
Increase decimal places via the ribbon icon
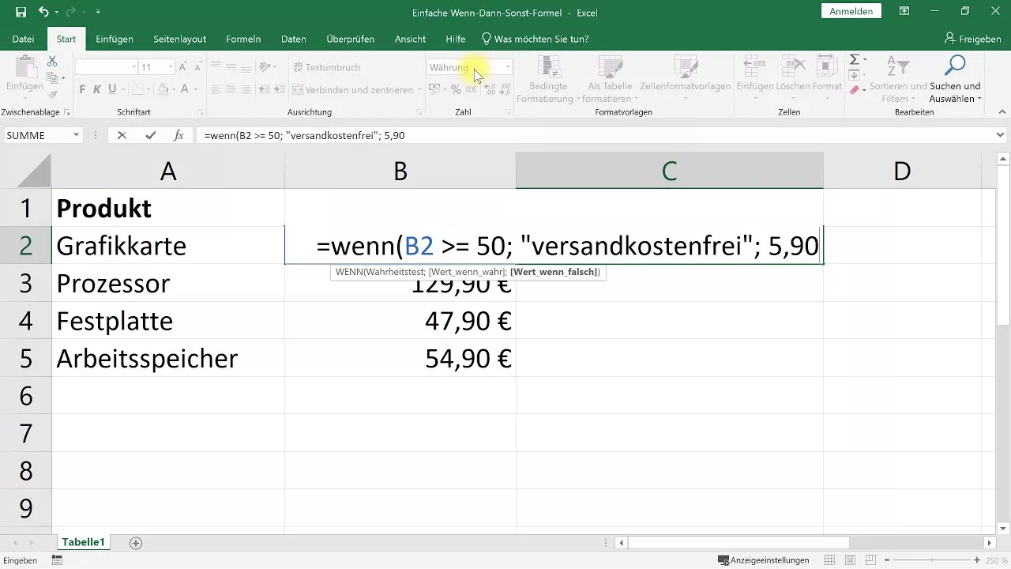pyautogui.click(x=490, y=89)
